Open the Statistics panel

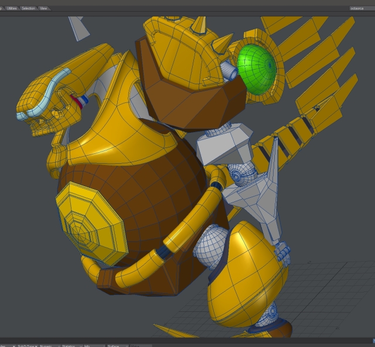(71, 345)
